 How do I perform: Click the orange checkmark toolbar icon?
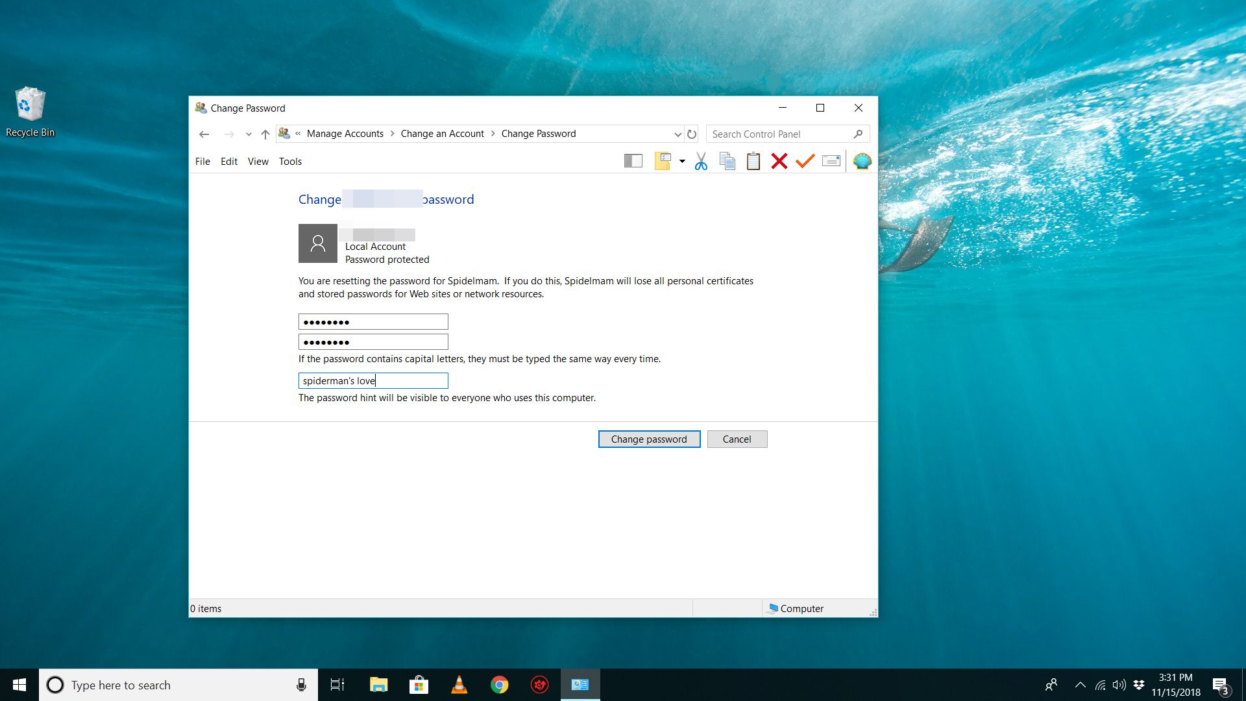coord(805,161)
